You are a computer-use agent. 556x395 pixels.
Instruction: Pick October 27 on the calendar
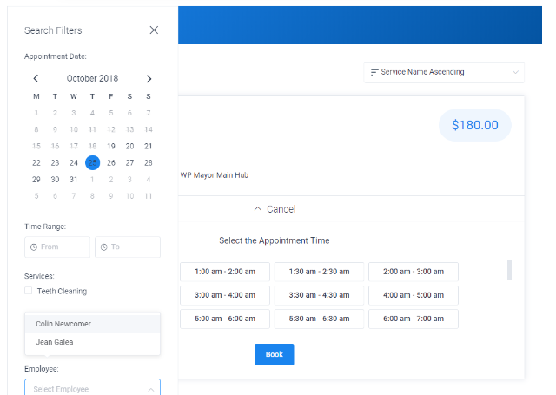tap(129, 163)
